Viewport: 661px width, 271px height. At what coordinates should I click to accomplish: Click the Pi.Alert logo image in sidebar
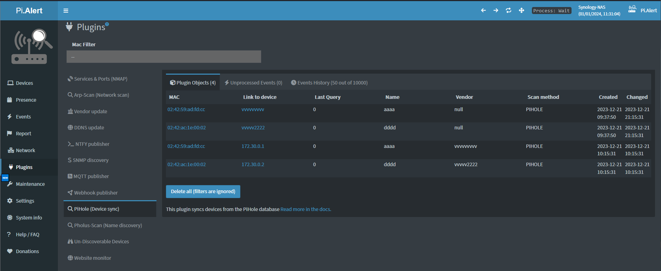(32, 47)
